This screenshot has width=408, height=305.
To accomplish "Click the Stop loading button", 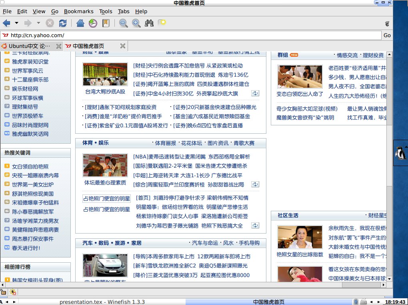I will (50, 23).
